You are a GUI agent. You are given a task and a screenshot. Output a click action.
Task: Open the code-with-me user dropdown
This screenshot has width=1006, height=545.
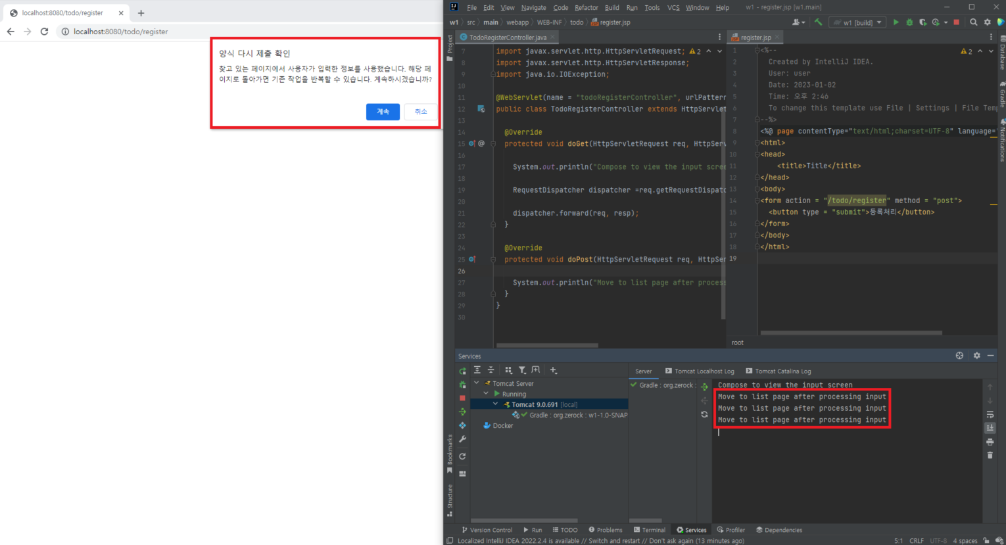[x=799, y=22]
